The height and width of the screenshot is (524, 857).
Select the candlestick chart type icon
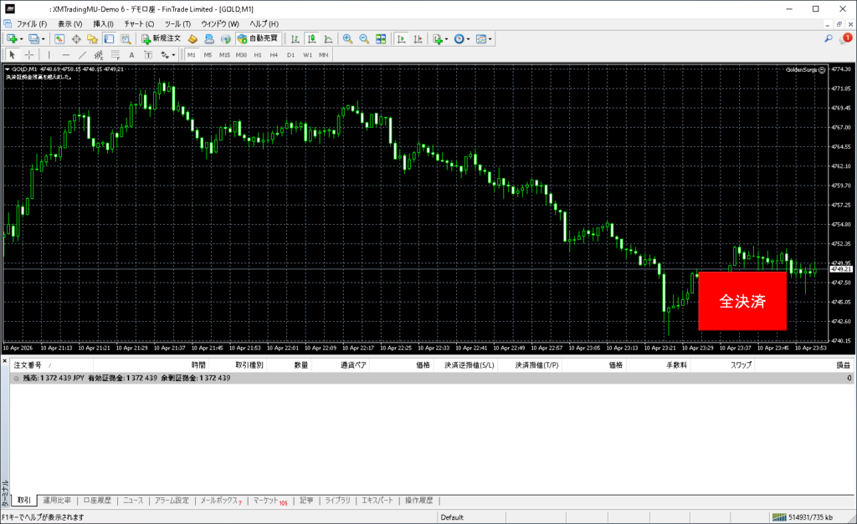tap(311, 38)
